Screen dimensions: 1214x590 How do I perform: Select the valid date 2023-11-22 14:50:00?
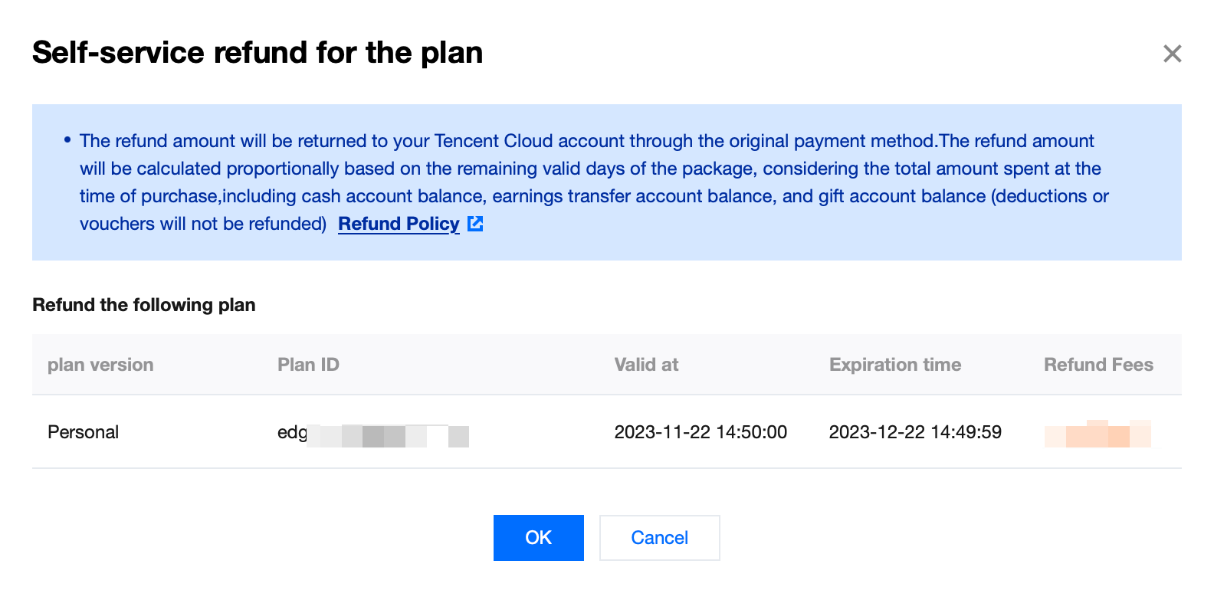click(701, 432)
